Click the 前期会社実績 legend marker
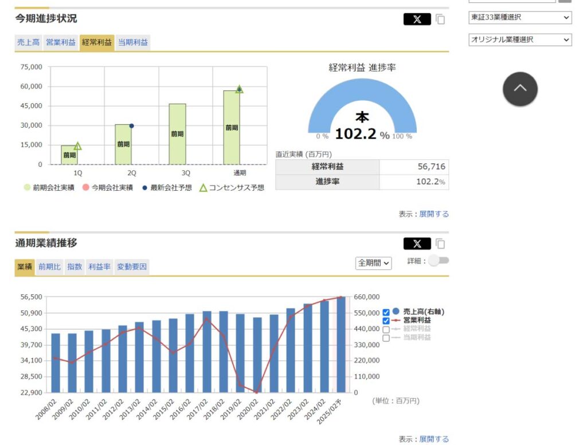This screenshot has height=445, width=587. (27, 187)
